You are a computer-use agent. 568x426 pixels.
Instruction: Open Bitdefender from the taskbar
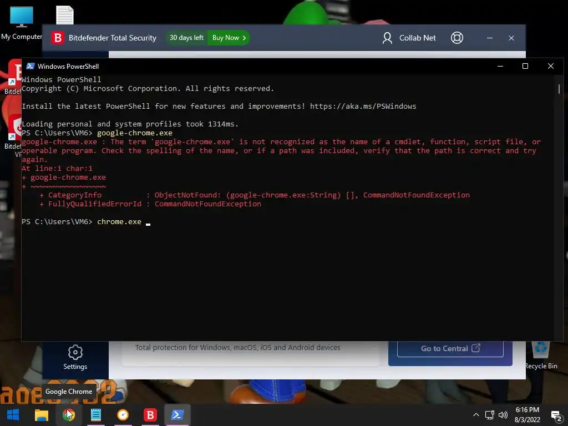click(x=150, y=415)
